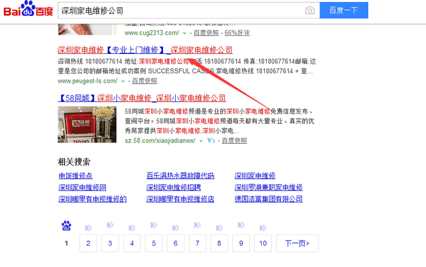Open 【58同城】深圳小家电维修 result title
The width and height of the screenshot is (426, 267).
pos(142,98)
